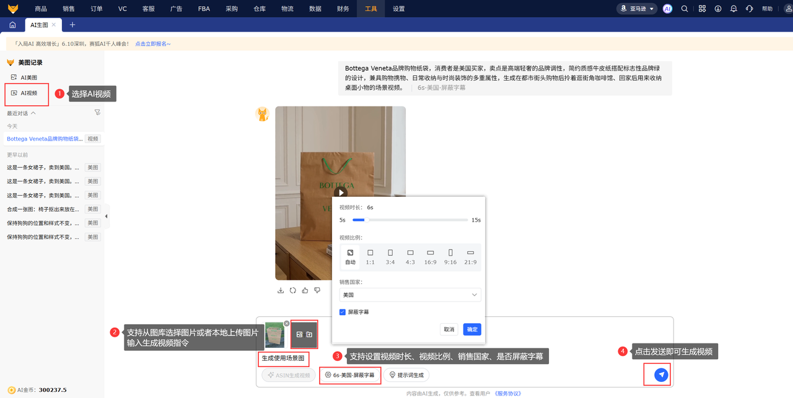This screenshot has width=793, height=398.
Task: Click 帮助 in the top bar
Action: (768, 9)
